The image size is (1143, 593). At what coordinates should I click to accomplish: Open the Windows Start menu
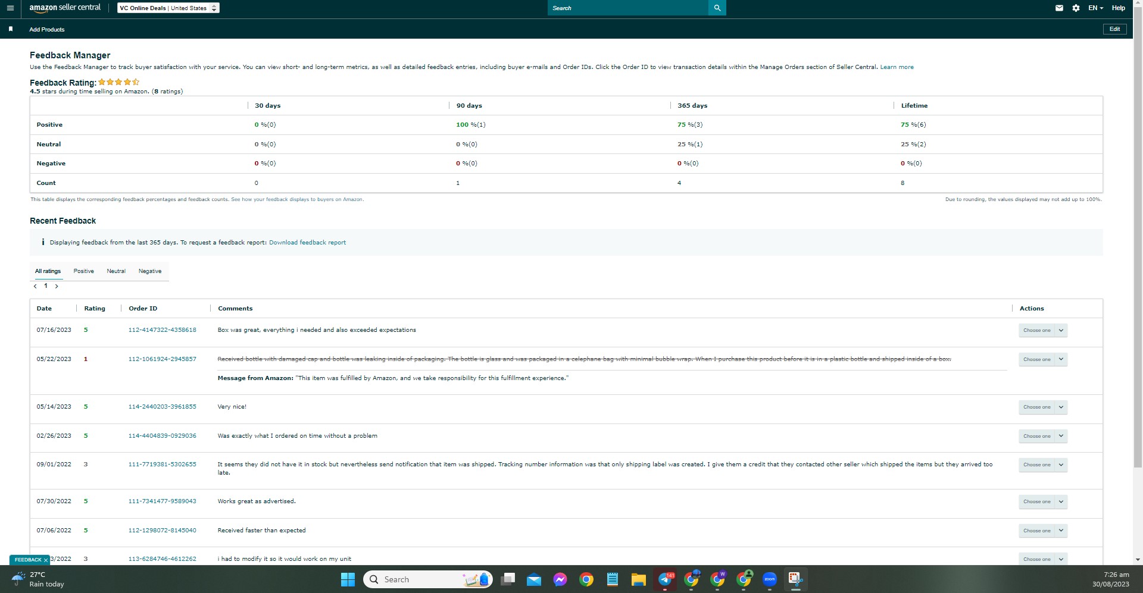[348, 579]
